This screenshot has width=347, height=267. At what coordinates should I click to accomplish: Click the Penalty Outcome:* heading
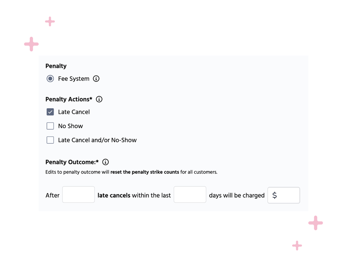point(71,162)
